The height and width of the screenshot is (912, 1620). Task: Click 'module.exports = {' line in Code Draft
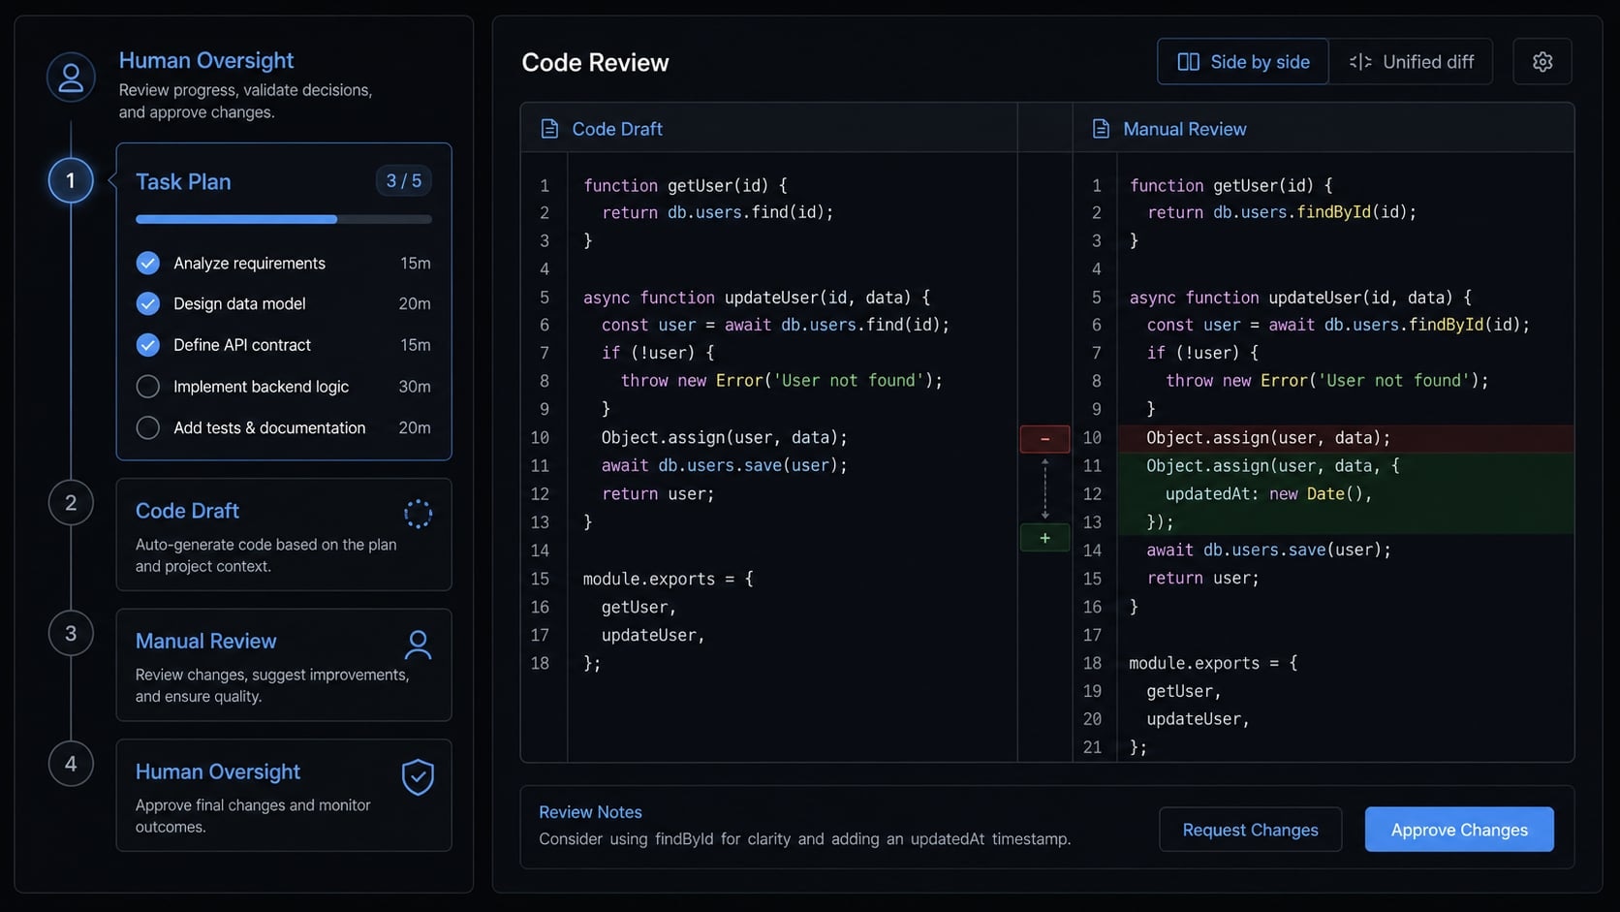tap(668, 579)
